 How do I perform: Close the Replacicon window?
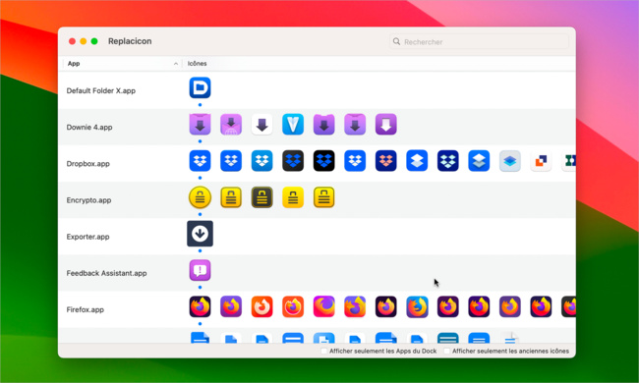[72, 41]
